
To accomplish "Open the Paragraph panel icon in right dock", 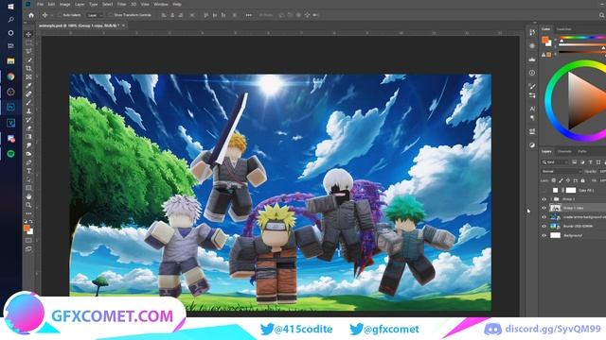I will point(532,117).
